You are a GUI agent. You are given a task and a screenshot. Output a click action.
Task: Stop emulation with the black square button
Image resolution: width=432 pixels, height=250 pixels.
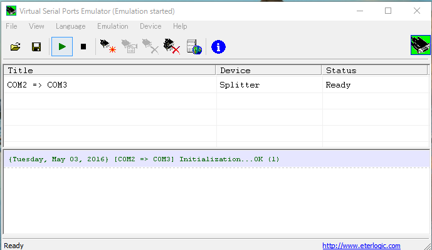pyautogui.click(x=83, y=47)
